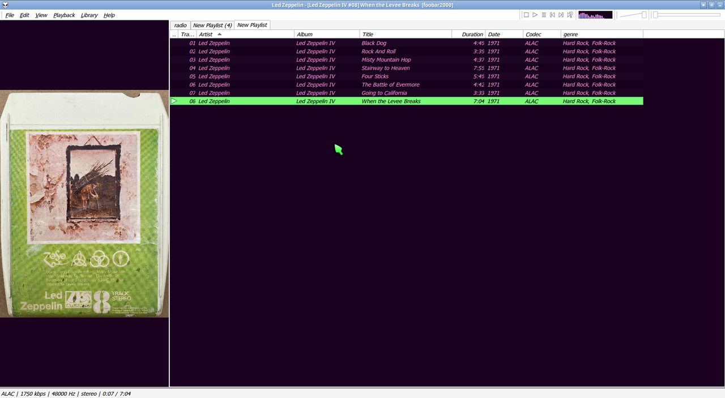This screenshot has height=398, width=725.
Task: Click date 1971 in Misty Mountain Hop row
Action: [x=493, y=59]
